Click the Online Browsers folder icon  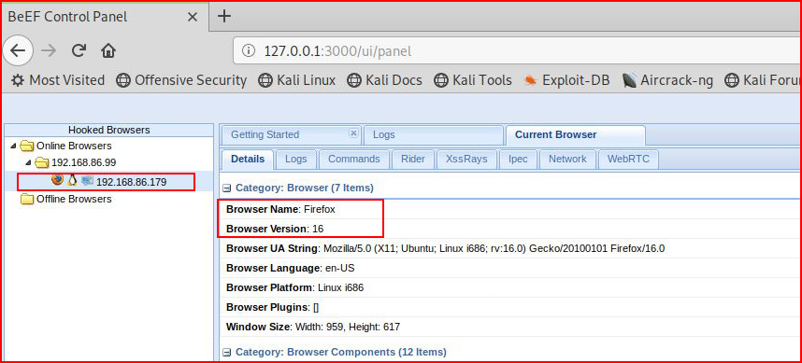click(26, 146)
